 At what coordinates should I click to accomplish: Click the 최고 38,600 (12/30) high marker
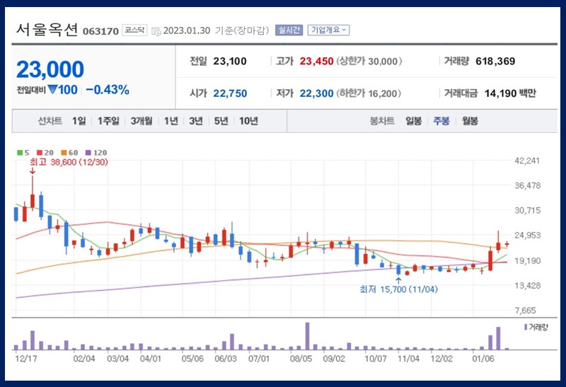69,162
